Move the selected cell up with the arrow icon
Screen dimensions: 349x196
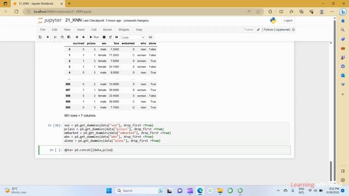coord(77,37)
